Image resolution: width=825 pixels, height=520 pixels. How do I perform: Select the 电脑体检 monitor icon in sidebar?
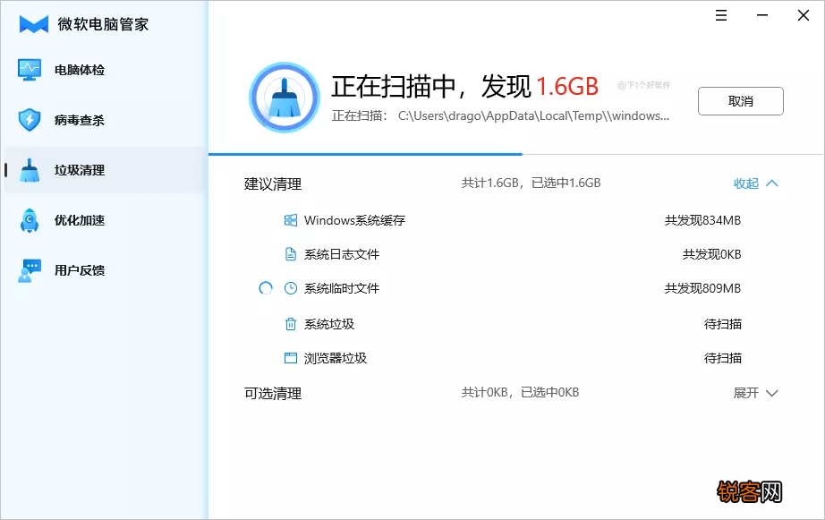(29, 69)
